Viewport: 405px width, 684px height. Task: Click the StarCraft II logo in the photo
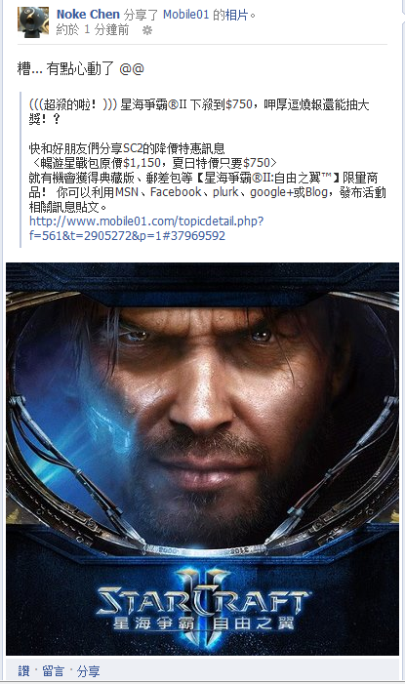(204, 600)
